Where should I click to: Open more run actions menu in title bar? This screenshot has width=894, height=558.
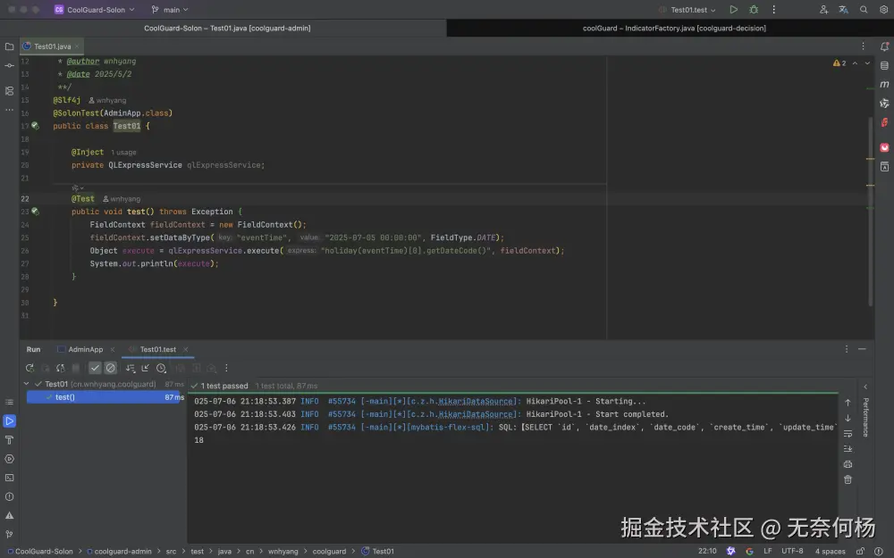coord(773,10)
